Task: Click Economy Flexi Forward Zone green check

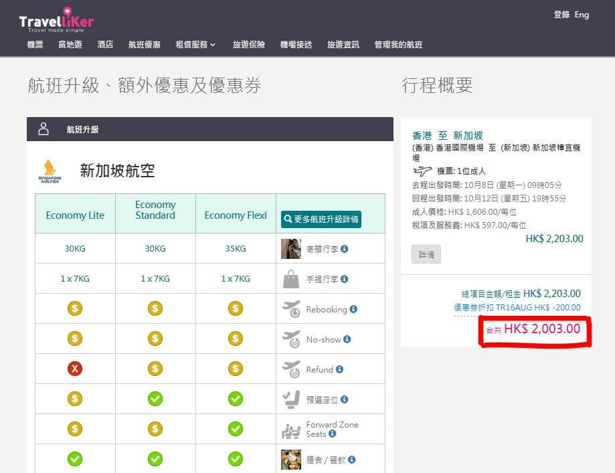Action: coord(236,429)
